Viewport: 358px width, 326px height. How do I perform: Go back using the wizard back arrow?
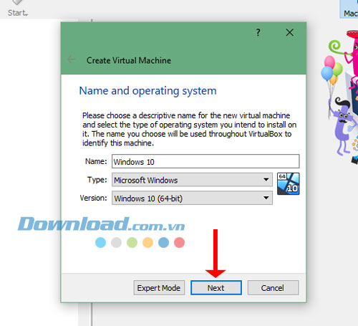[71, 59]
